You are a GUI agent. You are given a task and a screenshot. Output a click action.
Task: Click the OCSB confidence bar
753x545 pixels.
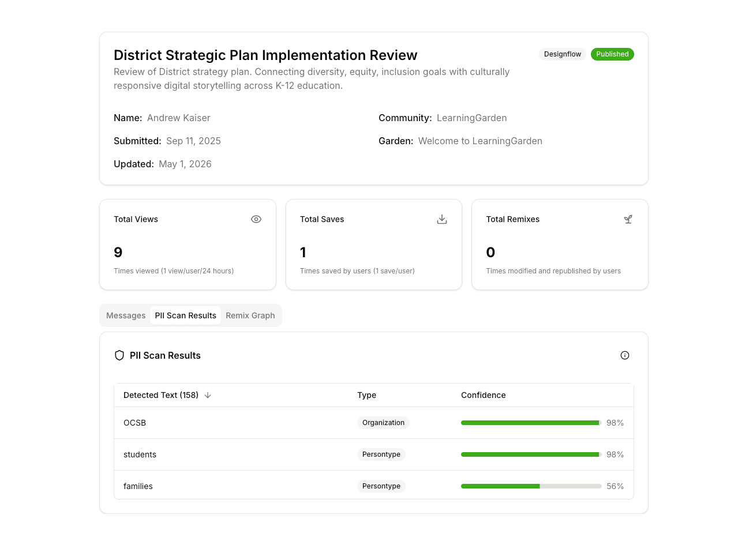[531, 423]
